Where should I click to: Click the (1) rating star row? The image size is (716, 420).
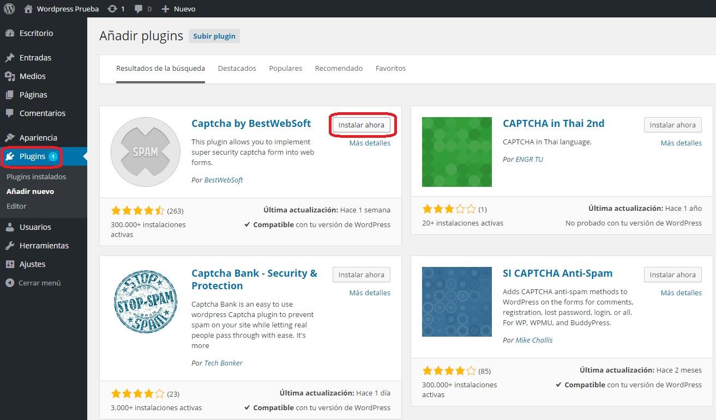coord(449,209)
